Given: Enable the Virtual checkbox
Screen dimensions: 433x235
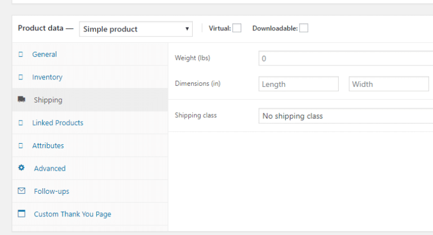Looking at the screenshot, I should point(237,28).
